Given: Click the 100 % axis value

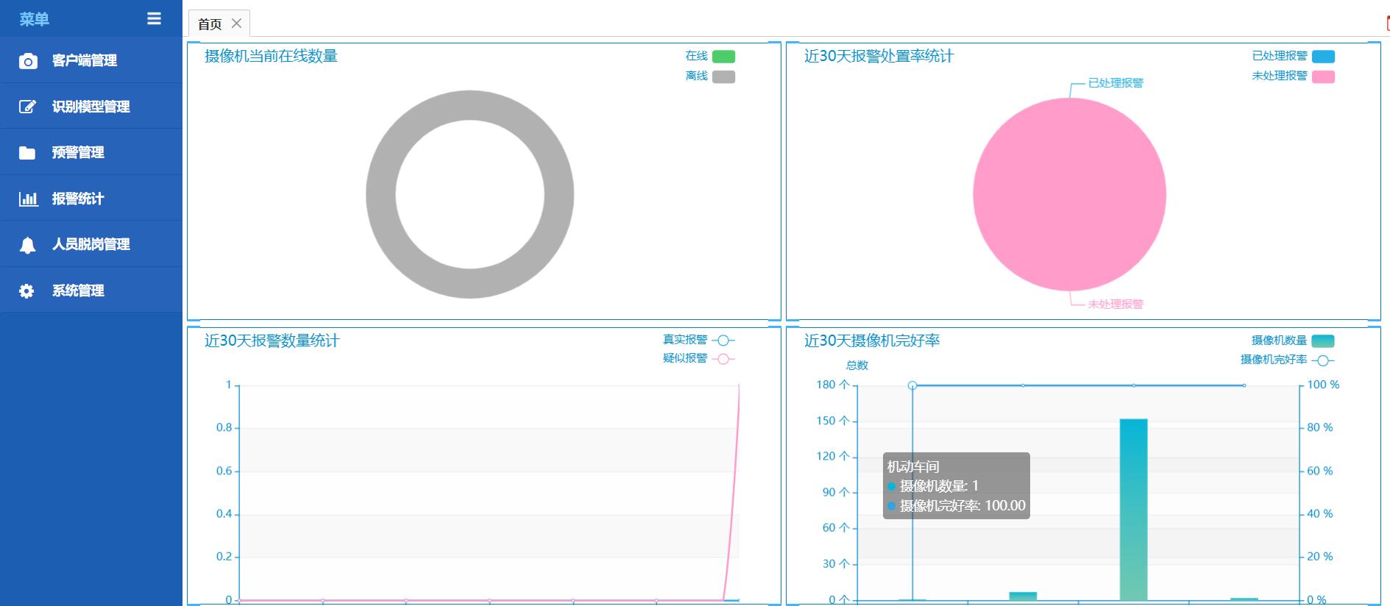Looking at the screenshot, I should click(x=1323, y=385).
